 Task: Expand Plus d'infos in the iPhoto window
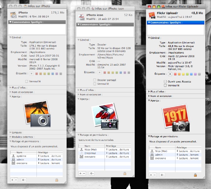[x=10, y=88]
